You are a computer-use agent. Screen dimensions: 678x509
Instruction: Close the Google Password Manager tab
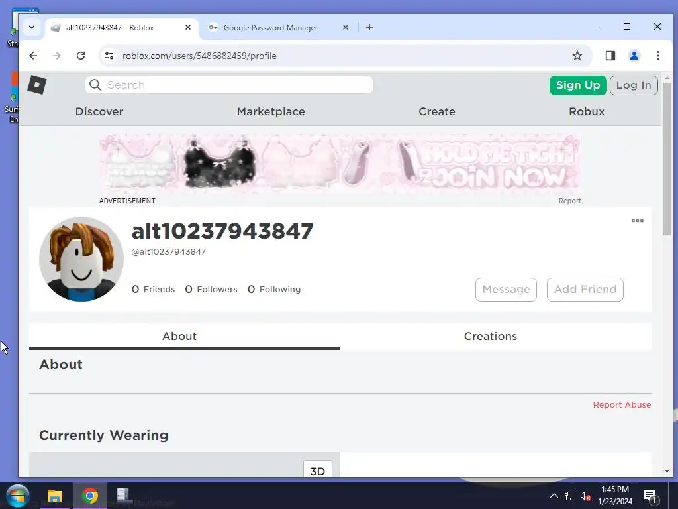[346, 27]
